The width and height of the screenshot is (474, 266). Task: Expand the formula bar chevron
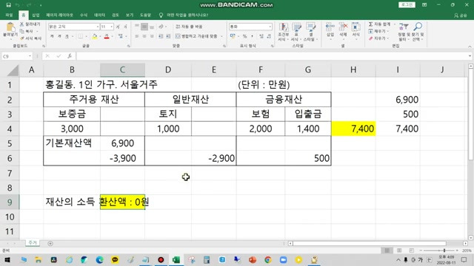[x=470, y=56]
